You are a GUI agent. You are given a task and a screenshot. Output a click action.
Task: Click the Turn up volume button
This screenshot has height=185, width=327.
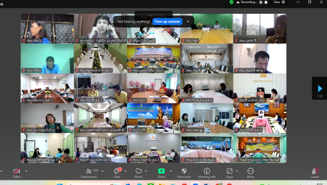point(167,21)
